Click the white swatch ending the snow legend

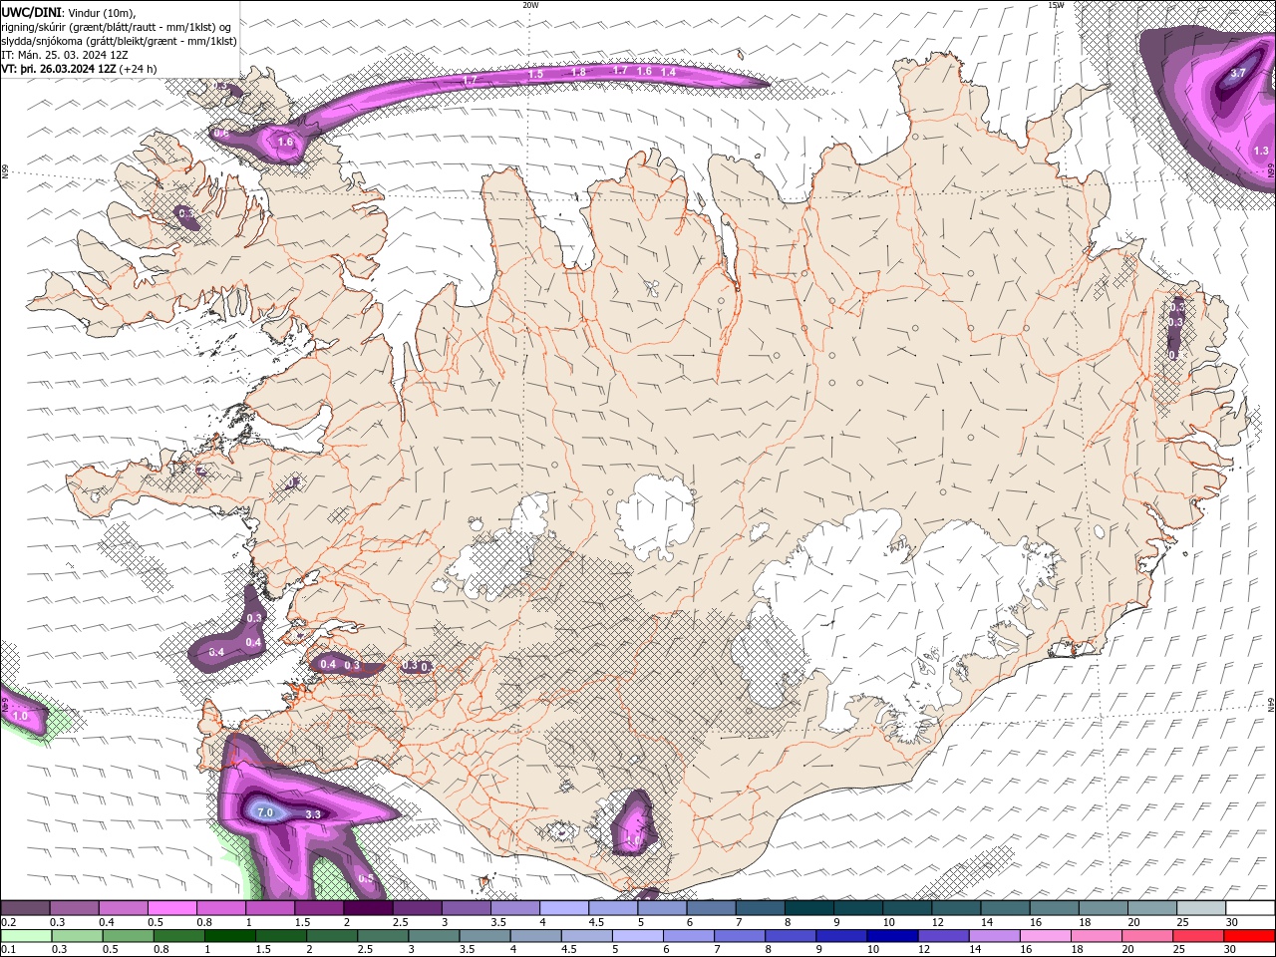click(x=1249, y=908)
